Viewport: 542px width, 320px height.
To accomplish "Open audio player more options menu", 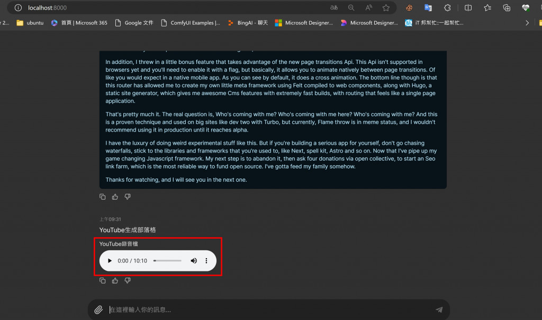I will coord(206,261).
